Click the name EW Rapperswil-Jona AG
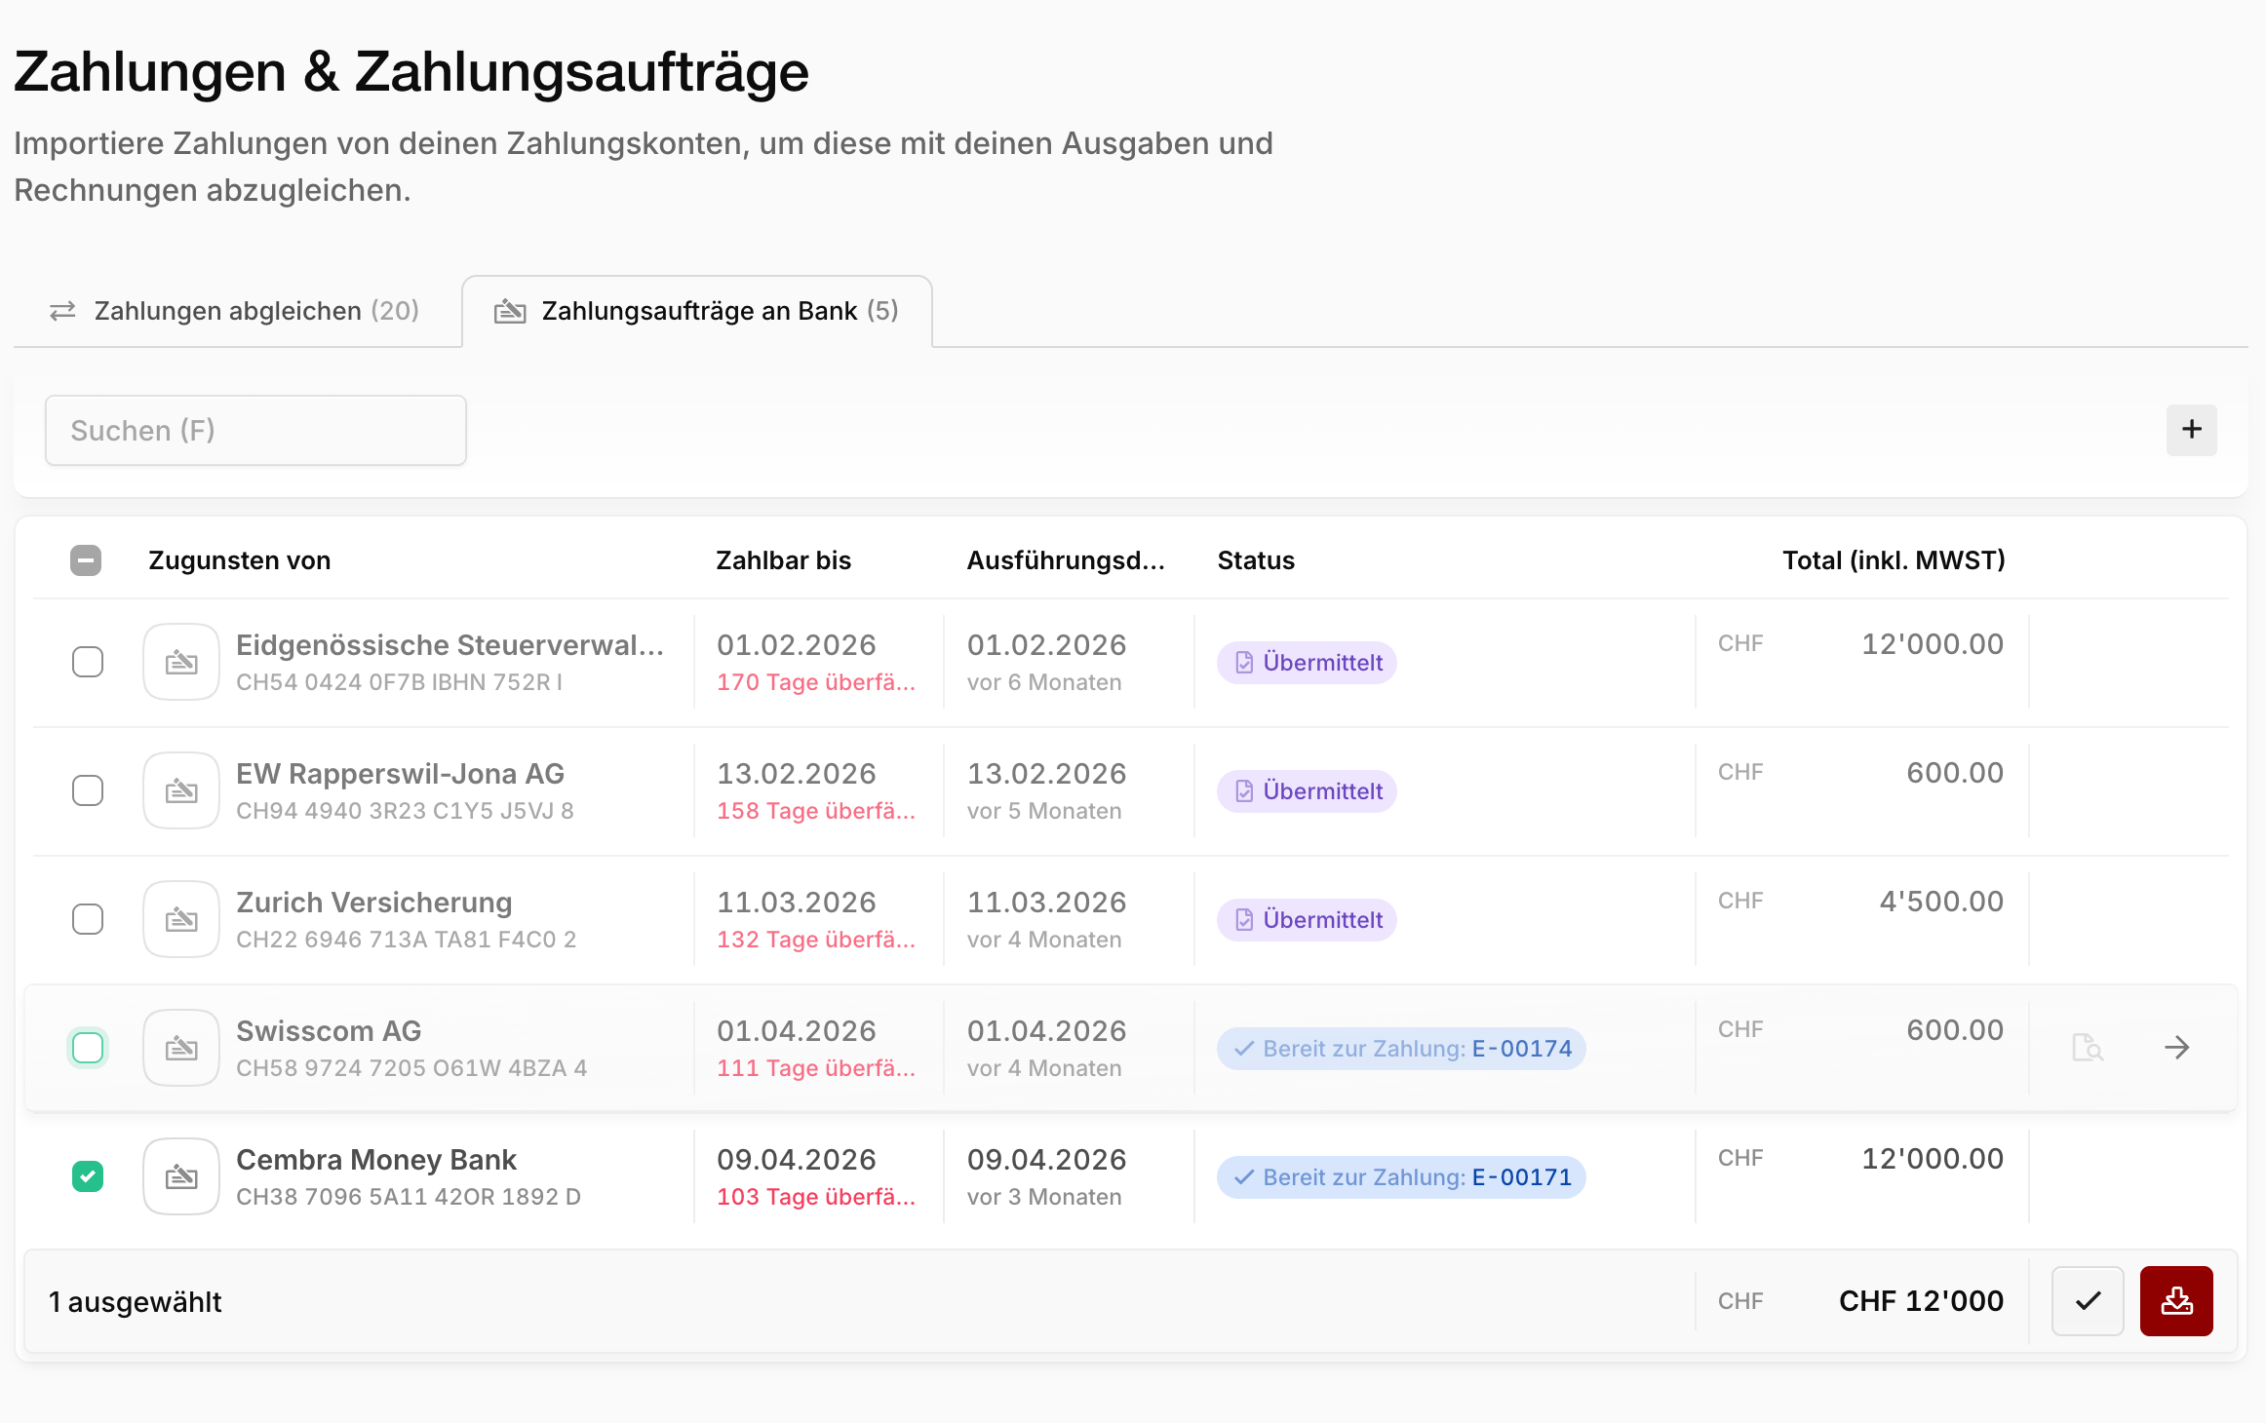This screenshot has width=2266, height=1423. 401,774
